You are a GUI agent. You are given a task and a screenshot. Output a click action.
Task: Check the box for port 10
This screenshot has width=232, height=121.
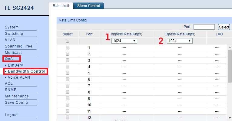coord(68,105)
